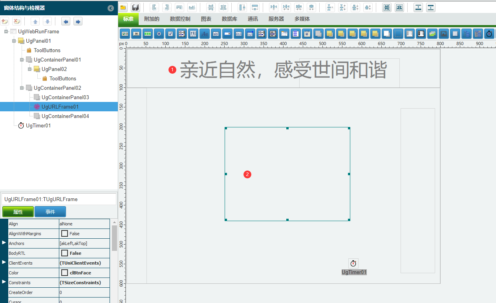496x303 pixels.
Task: Toggle the BodyRTL checkbox
Action: point(65,253)
